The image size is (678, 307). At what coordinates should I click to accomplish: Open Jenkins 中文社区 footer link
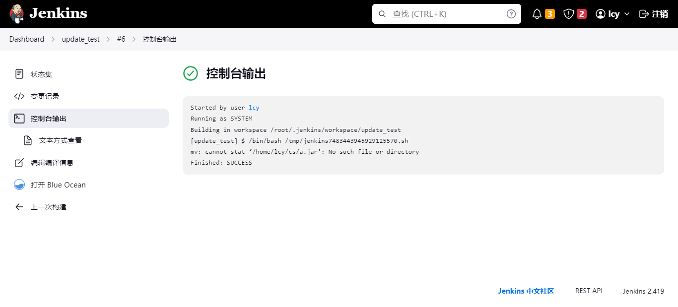[x=526, y=291]
